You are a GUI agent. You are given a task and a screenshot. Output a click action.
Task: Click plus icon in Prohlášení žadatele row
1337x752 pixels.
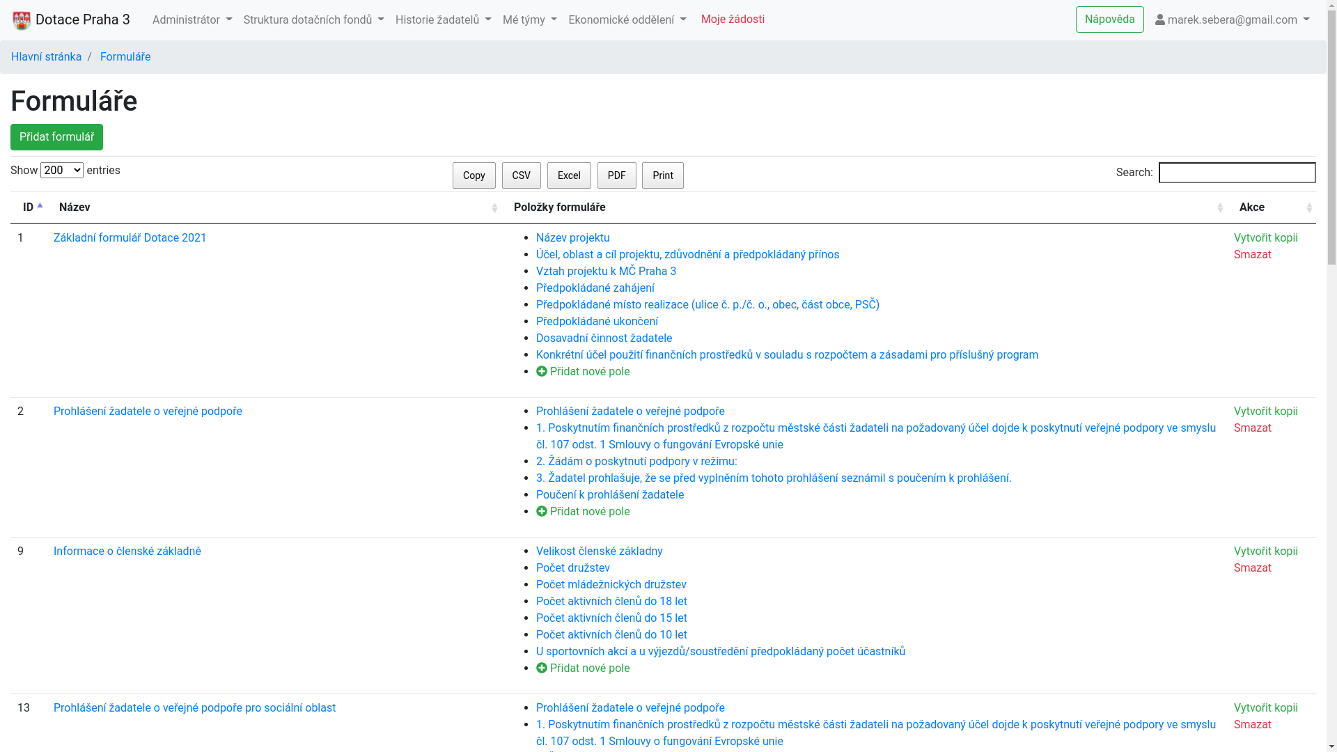pyautogui.click(x=542, y=512)
